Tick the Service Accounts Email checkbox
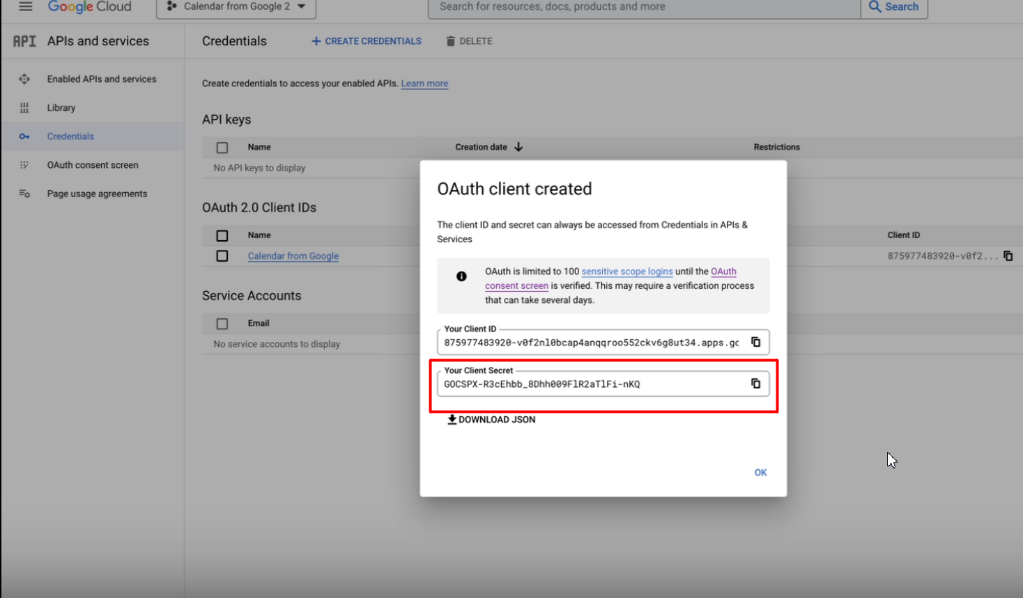This screenshot has height=598, width=1023. (222, 324)
